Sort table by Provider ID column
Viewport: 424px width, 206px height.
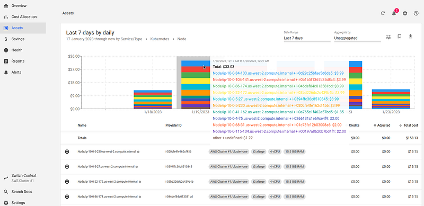point(173,126)
